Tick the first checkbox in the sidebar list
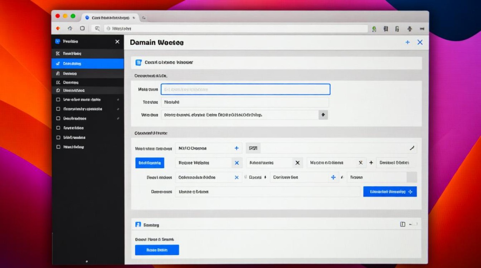The height and width of the screenshot is (268, 481). 58,100
